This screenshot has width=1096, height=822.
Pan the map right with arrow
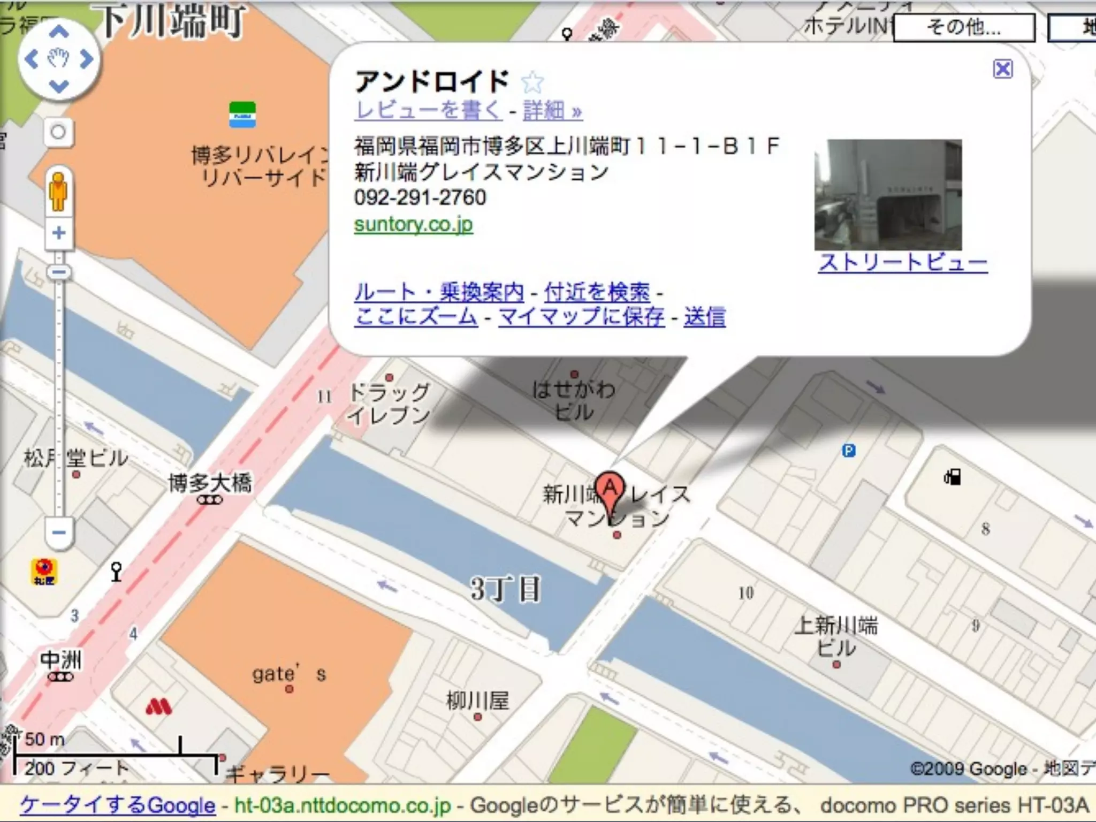87,59
